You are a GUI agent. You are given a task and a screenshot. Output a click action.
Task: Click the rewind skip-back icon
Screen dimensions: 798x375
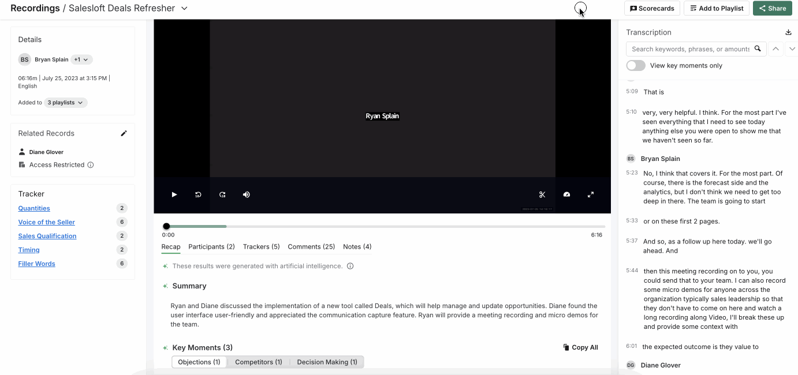[198, 195]
